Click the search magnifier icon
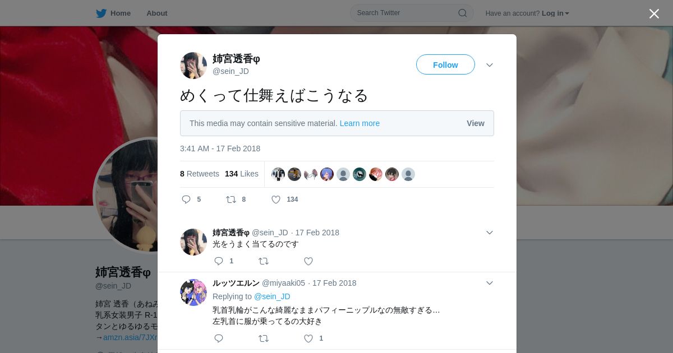Screen dimensions: 673x353 (463, 13)
